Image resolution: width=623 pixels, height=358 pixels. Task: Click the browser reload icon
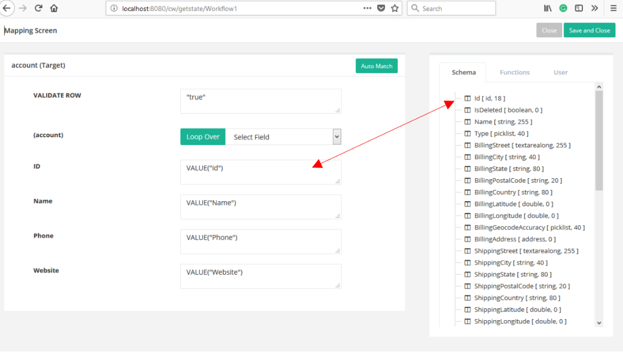coord(38,8)
